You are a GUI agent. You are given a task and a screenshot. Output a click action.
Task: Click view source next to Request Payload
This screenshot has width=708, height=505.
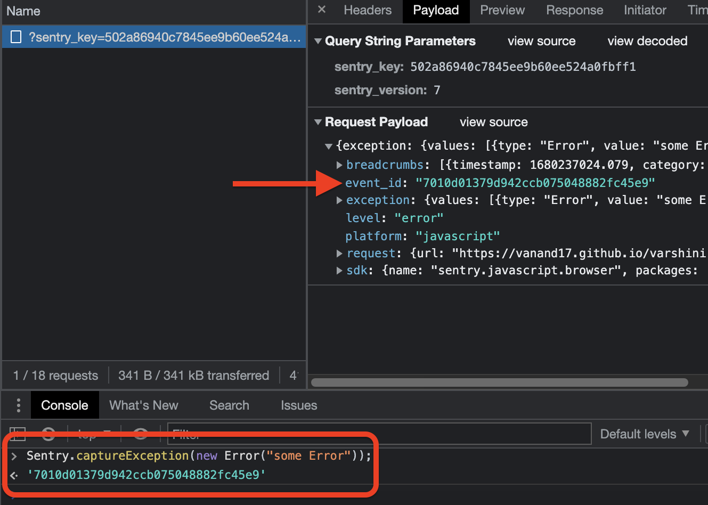point(493,122)
